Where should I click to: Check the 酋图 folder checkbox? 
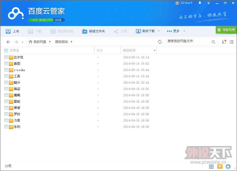pos(6,64)
